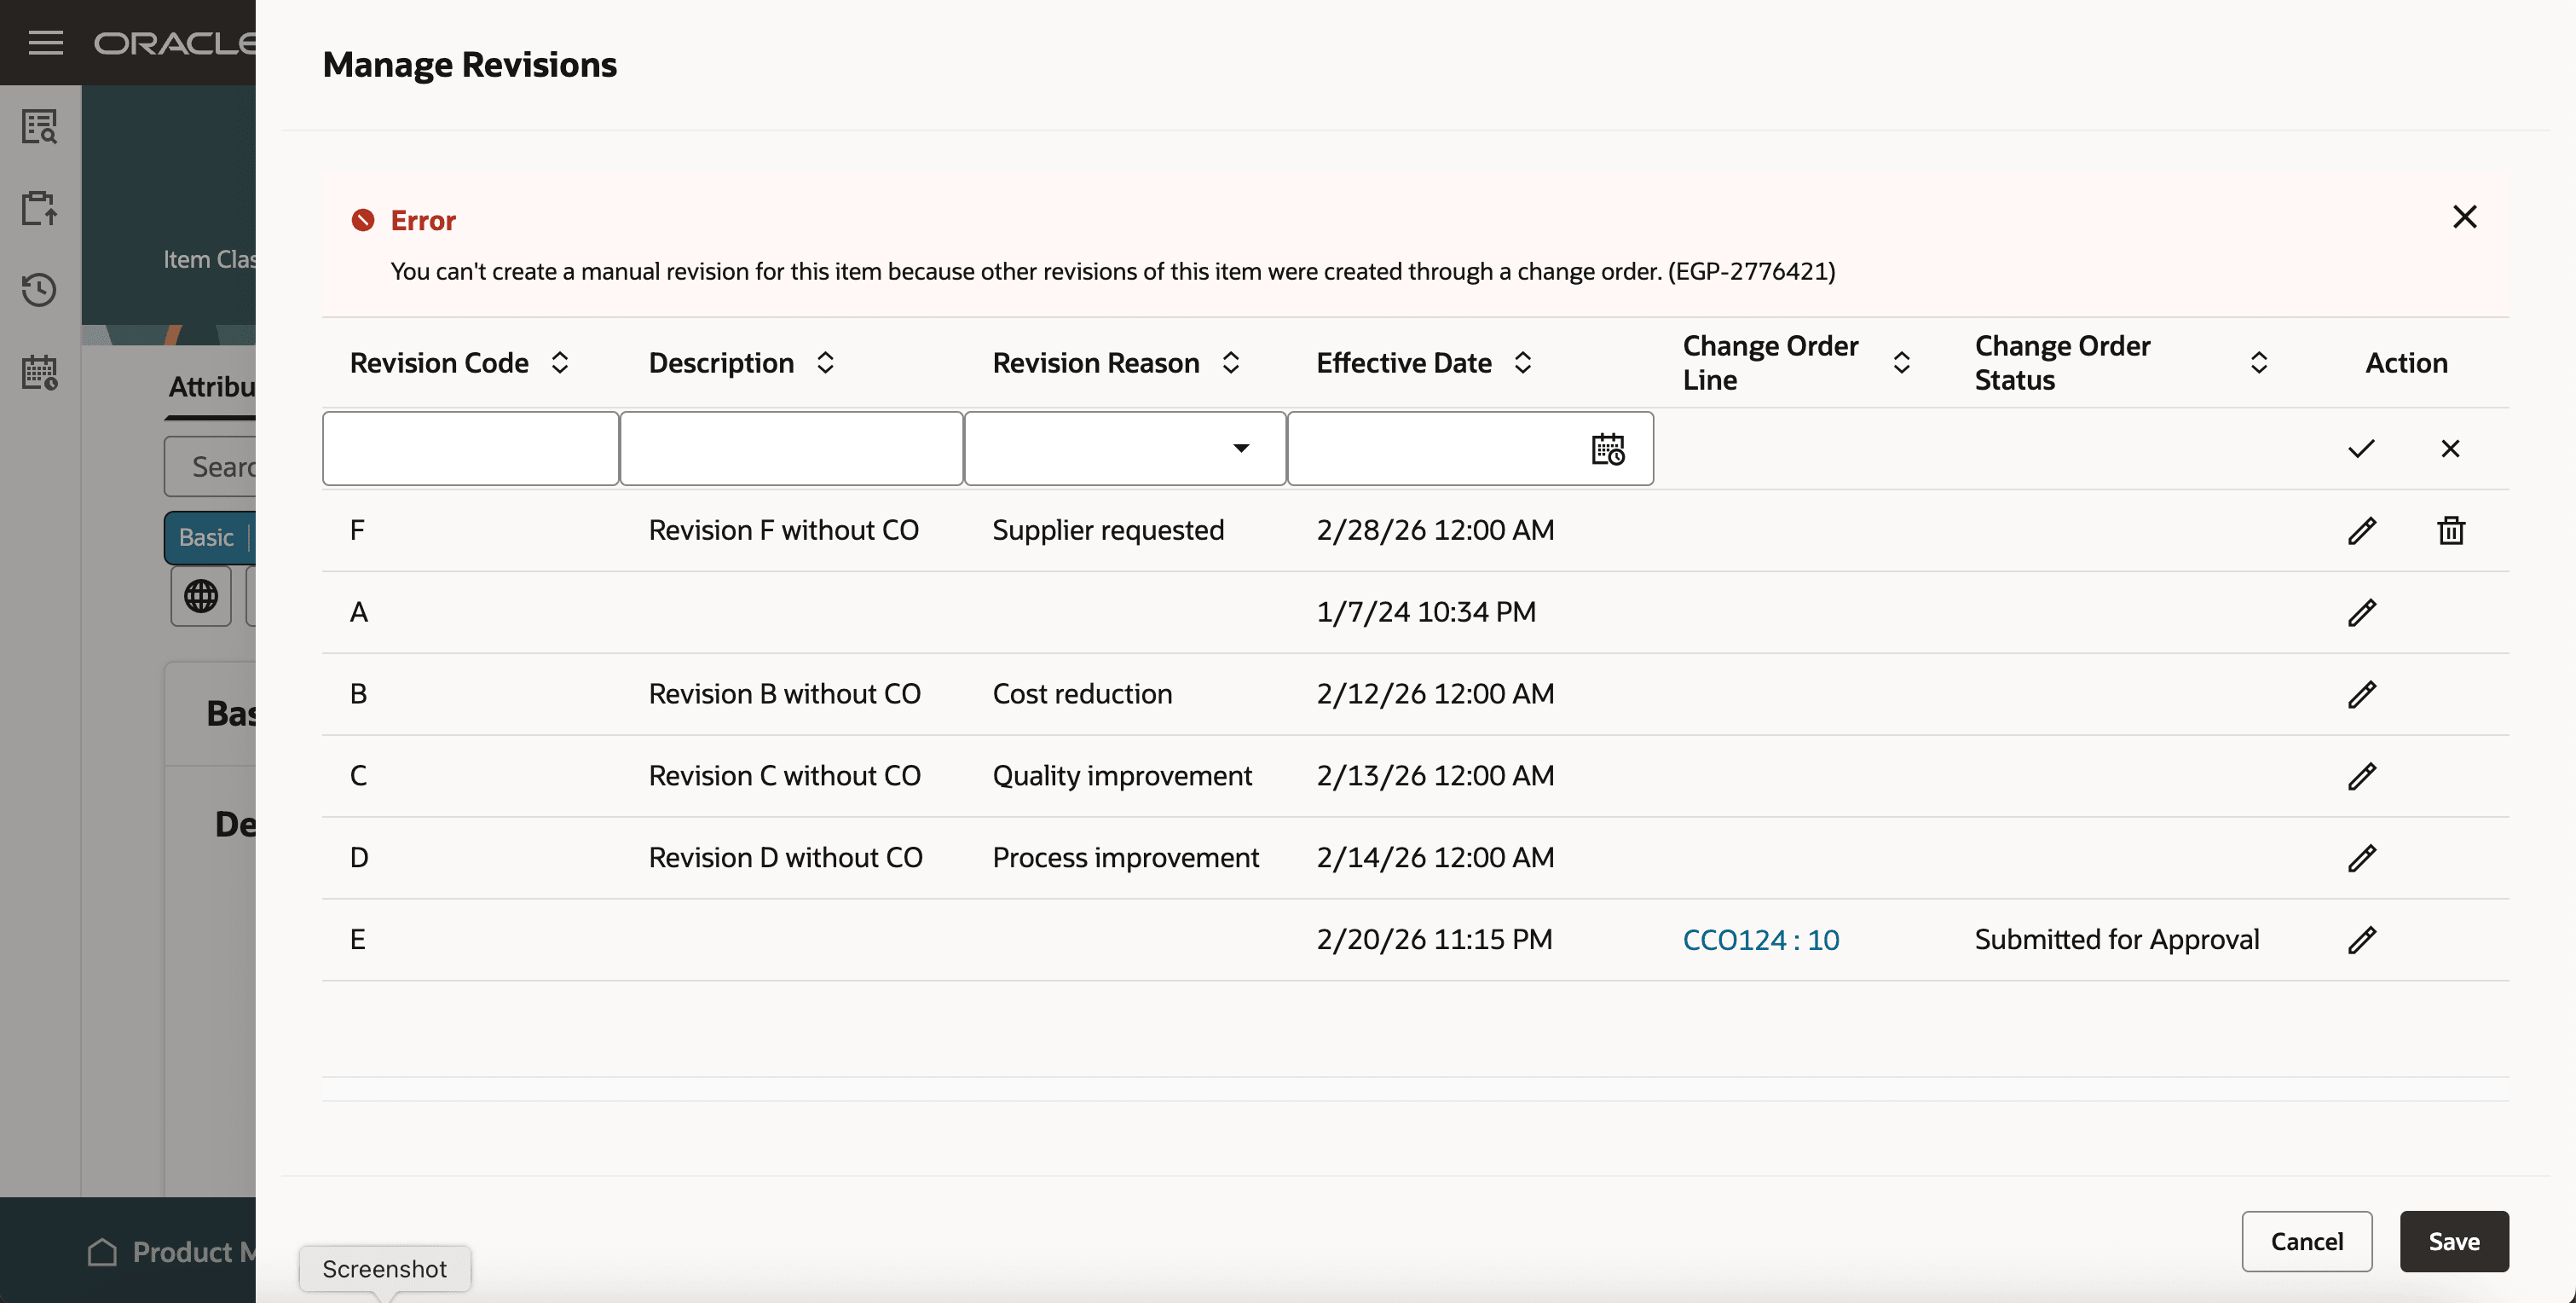Image resolution: width=2576 pixels, height=1303 pixels.
Task: Click the new Revision Code input field
Action: 470,449
